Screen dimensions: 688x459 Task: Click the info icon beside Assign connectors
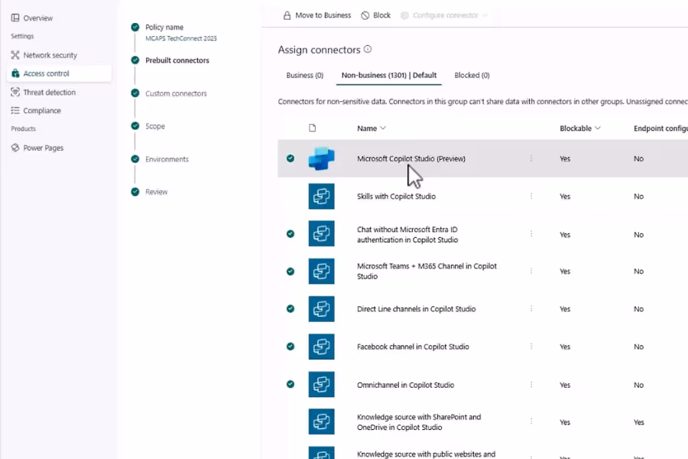pyautogui.click(x=368, y=49)
